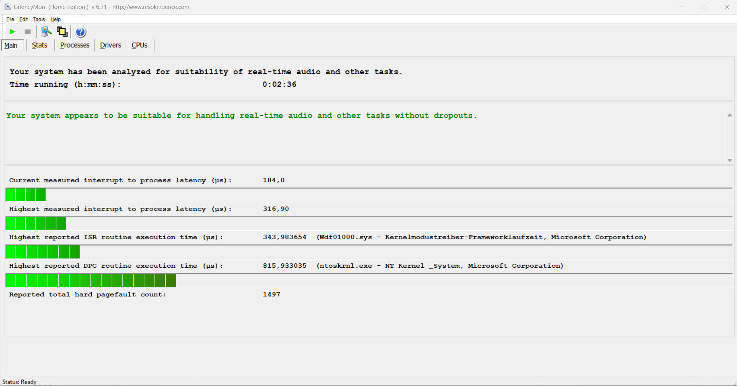737x386 pixels.
Task: Open help with the blue question mark icon
Action: [80, 32]
